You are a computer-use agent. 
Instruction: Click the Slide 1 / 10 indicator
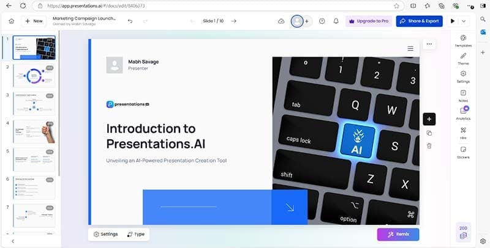tap(213, 21)
